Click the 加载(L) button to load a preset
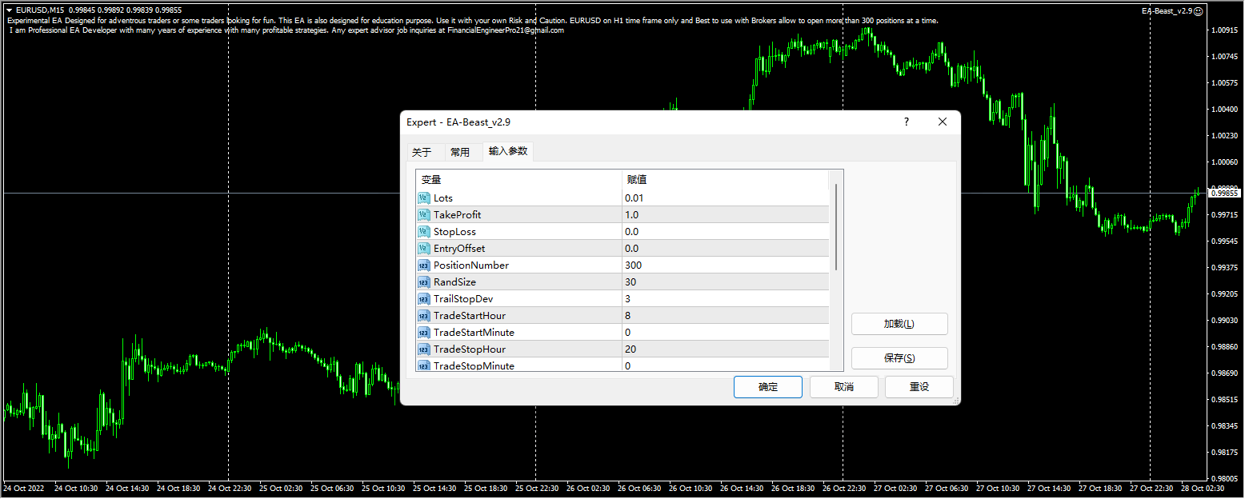This screenshot has height=499, width=1245. pyautogui.click(x=899, y=323)
